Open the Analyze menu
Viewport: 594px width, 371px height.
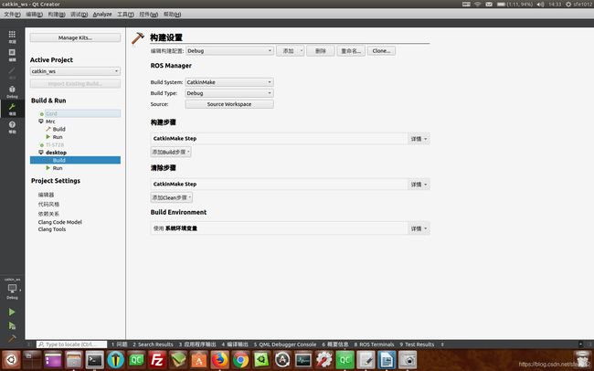102,15
